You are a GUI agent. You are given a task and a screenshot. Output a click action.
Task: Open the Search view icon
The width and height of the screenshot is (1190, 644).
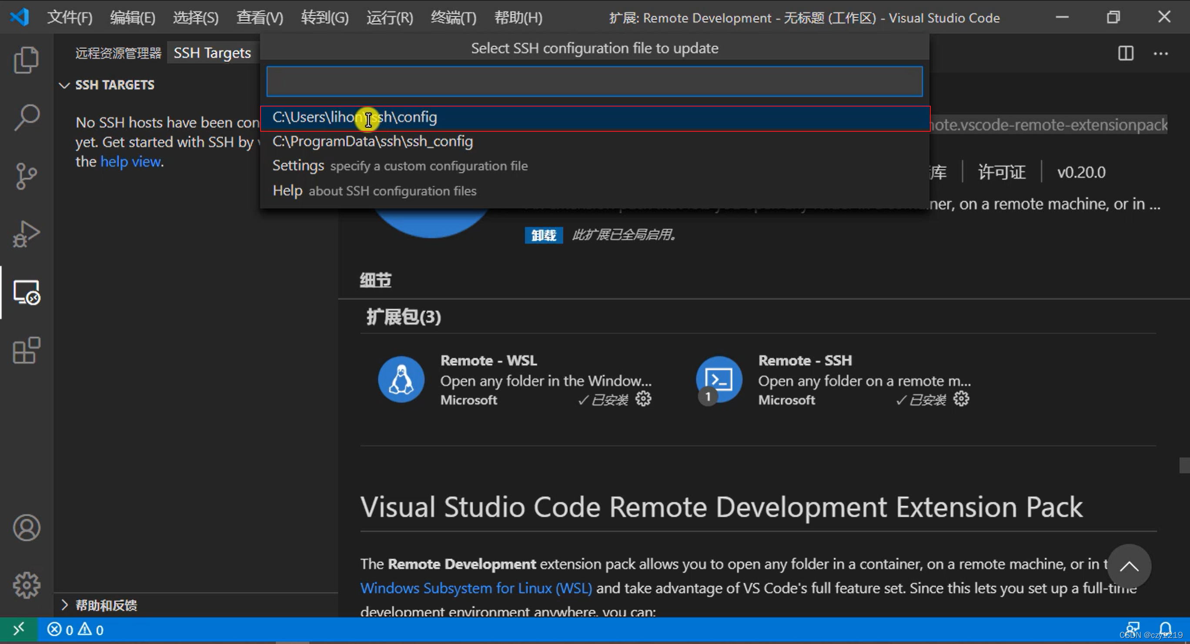pos(27,117)
